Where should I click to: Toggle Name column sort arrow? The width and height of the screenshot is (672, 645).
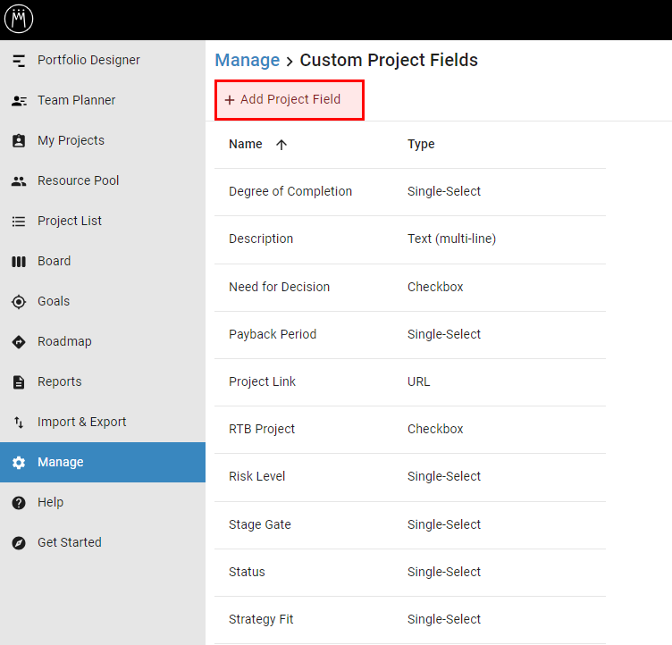281,145
